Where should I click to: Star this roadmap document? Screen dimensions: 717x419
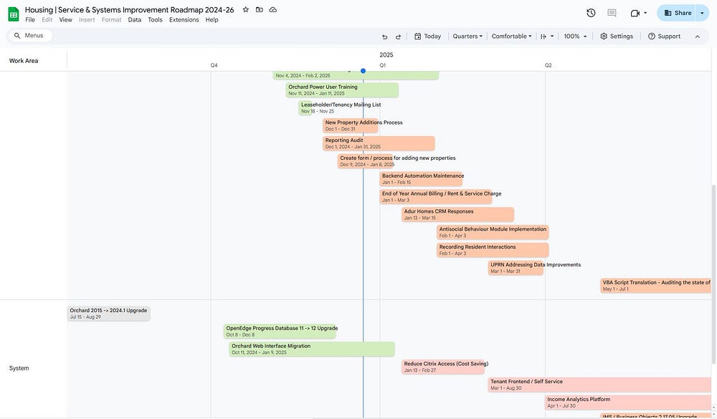(246, 10)
